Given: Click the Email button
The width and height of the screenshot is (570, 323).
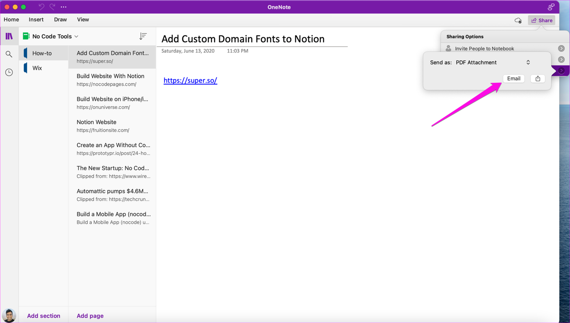Looking at the screenshot, I should 513,78.
